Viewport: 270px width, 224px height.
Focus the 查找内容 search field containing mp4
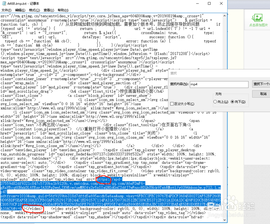[x=219, y=84]
